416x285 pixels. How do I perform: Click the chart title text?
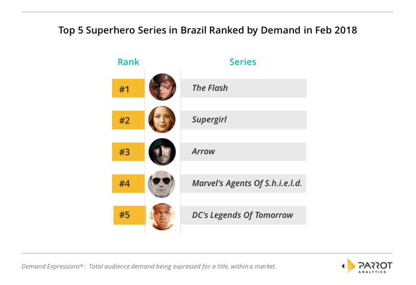point(208,30)
